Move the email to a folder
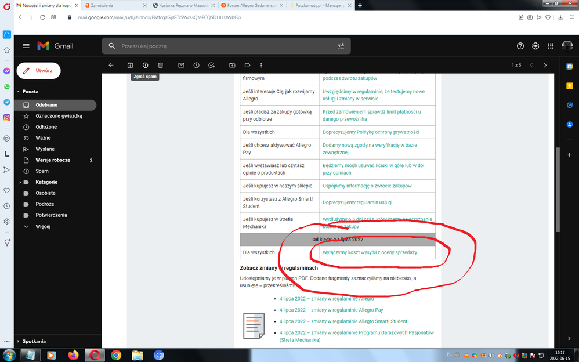 tap(232, 66)
